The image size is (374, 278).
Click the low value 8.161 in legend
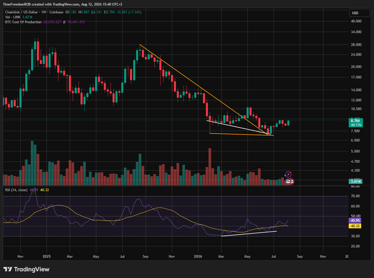click(x=97, y=12)
